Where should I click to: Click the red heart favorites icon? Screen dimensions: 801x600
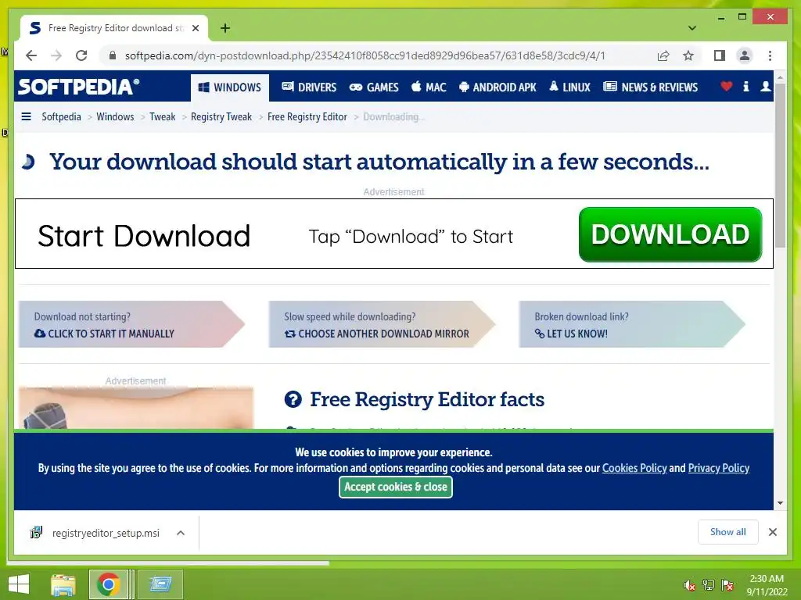pos(726,86)
